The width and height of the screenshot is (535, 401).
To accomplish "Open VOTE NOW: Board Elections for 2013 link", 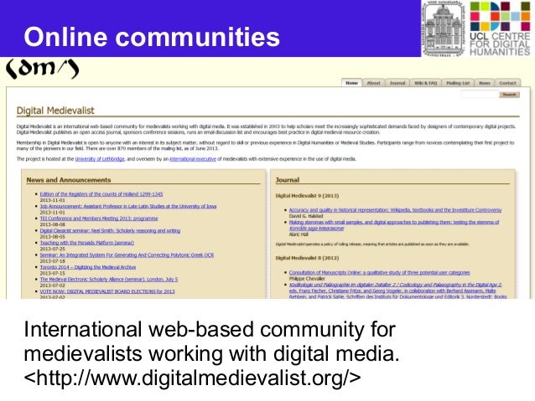I will pyautogui.click(x=107, y=291).
